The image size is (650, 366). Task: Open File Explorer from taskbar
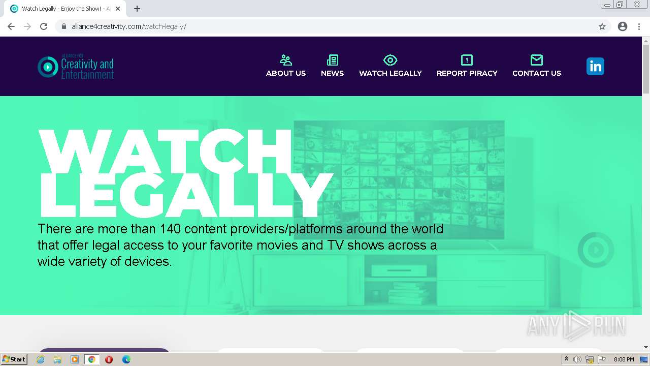click(x=57, y=359)
